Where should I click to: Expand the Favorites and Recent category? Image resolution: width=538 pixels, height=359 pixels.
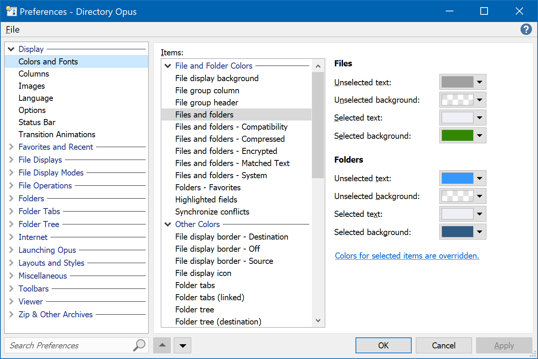[x=11, y=147]
